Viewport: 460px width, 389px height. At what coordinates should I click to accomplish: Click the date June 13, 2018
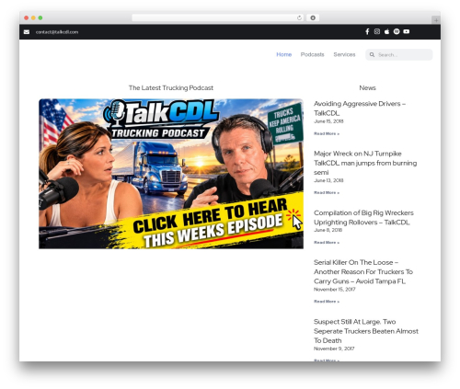point(328,180)
